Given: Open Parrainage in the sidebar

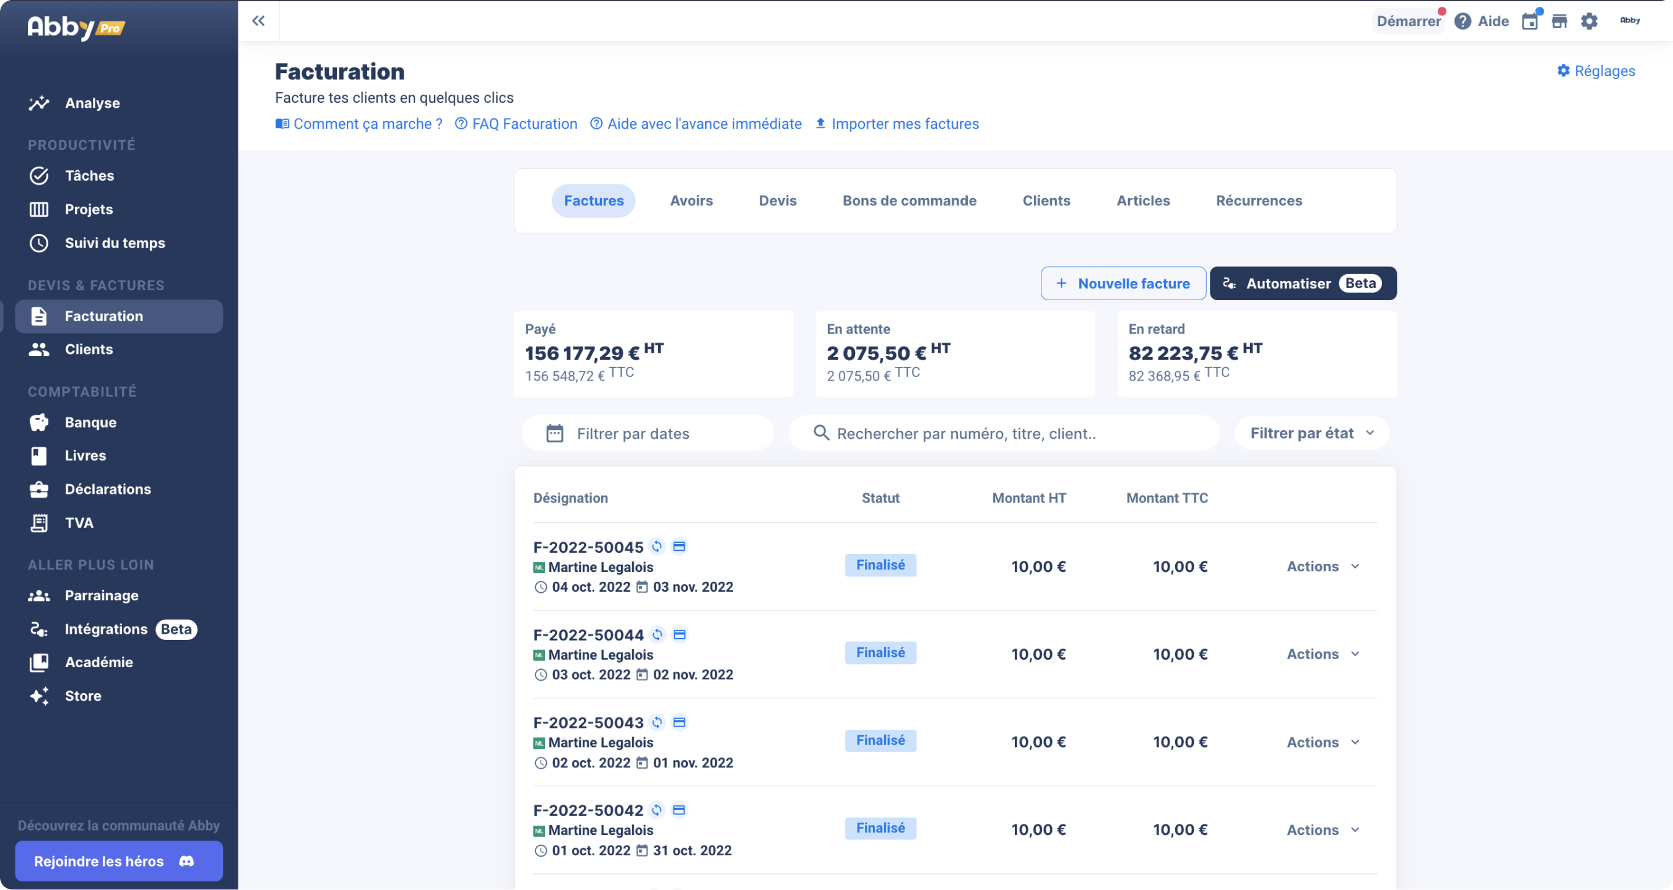Looking at the screenshot, I should (x=102, y=595).
